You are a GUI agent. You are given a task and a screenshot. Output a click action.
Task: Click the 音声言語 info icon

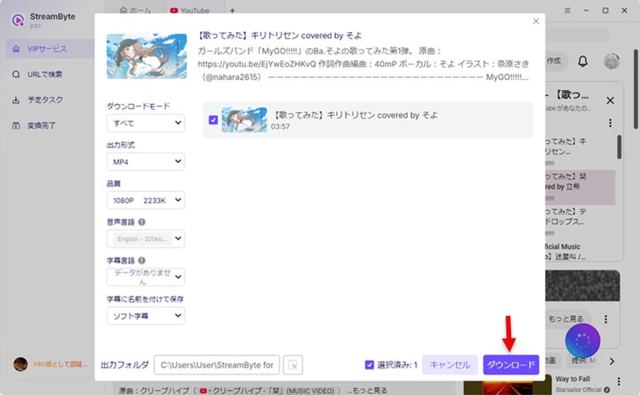pyautogui.click(x=142, y=222)
